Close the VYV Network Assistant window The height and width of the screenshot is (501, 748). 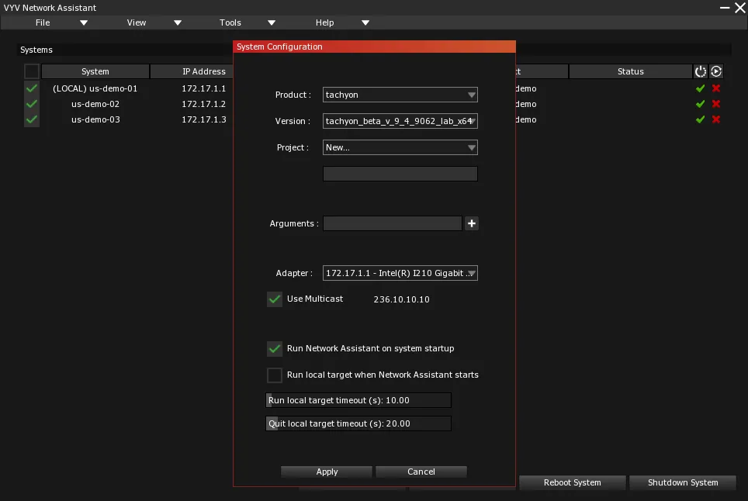(x=740, y=8)
